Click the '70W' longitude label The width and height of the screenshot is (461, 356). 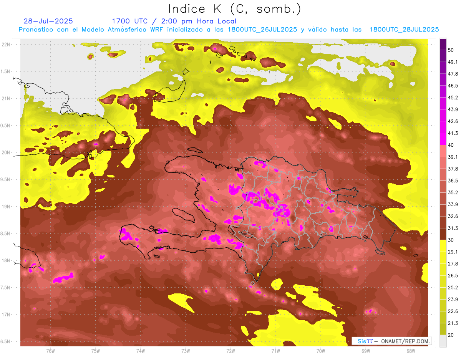321,351
